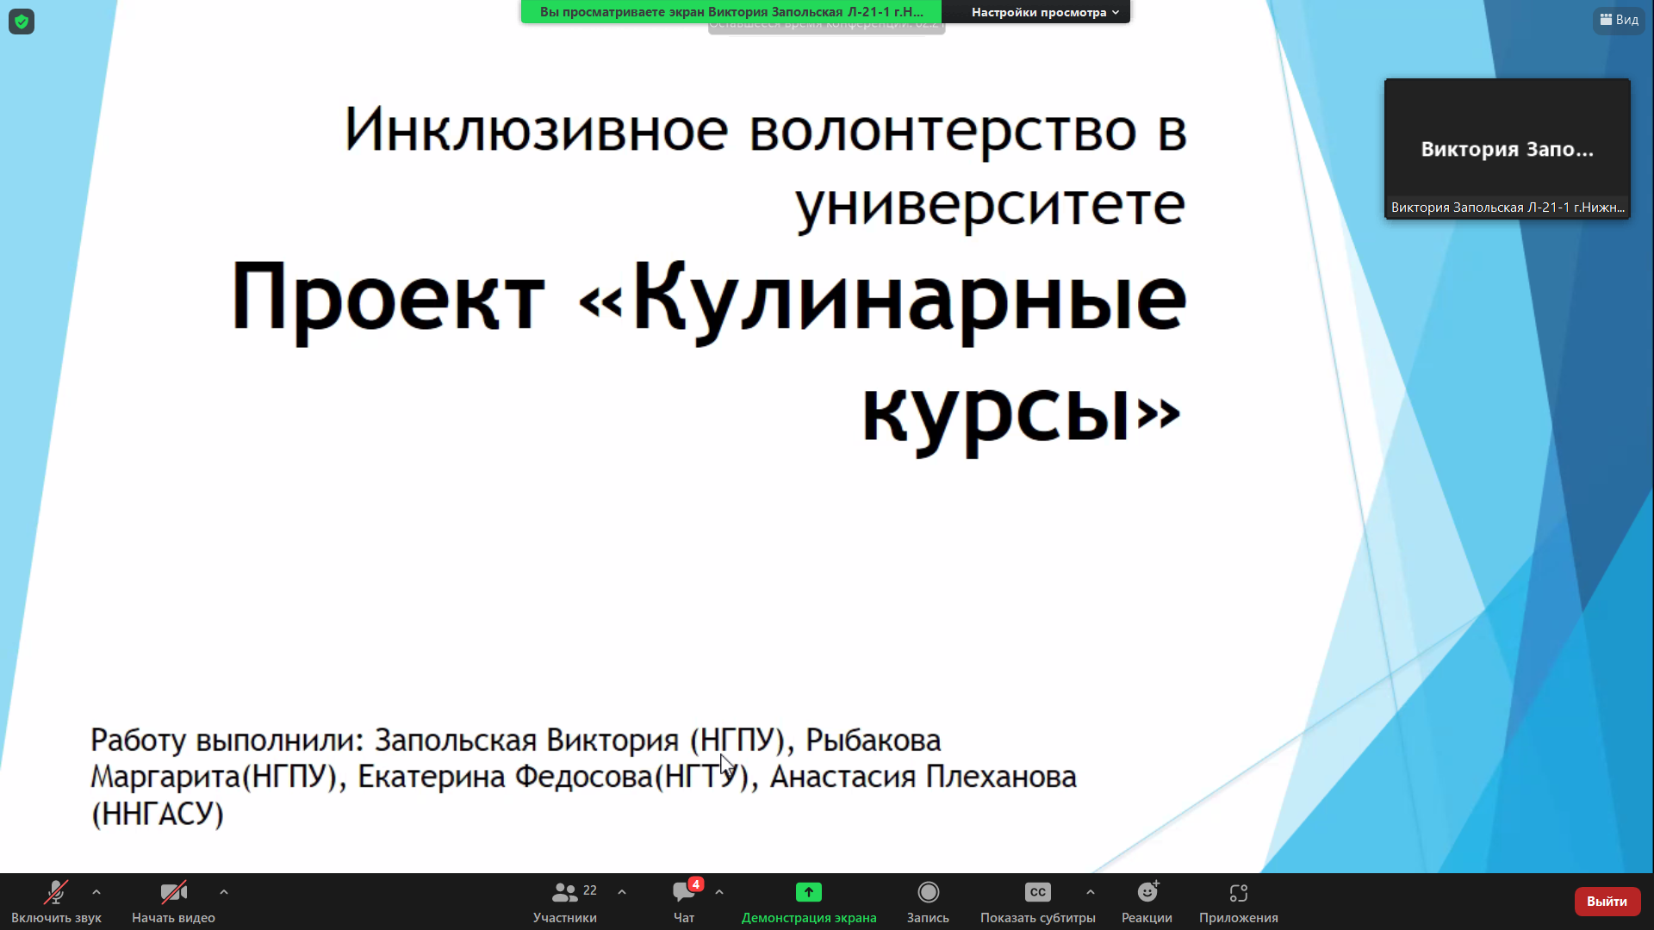Start recording with the Запись icon
Viewport: 1654px width, 930px height.
tap(928, 893)
